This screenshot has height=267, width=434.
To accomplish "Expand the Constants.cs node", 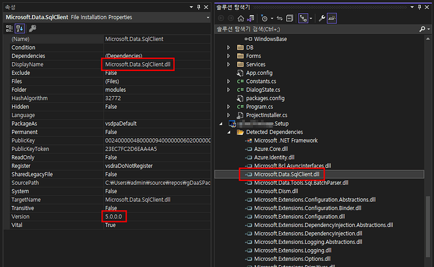I will [x=228, y=82].
